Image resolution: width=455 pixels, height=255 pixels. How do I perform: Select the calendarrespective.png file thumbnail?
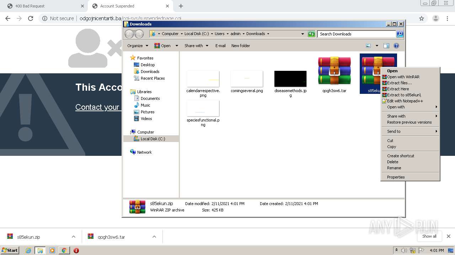pyautogui.click(x=203, y=83)
